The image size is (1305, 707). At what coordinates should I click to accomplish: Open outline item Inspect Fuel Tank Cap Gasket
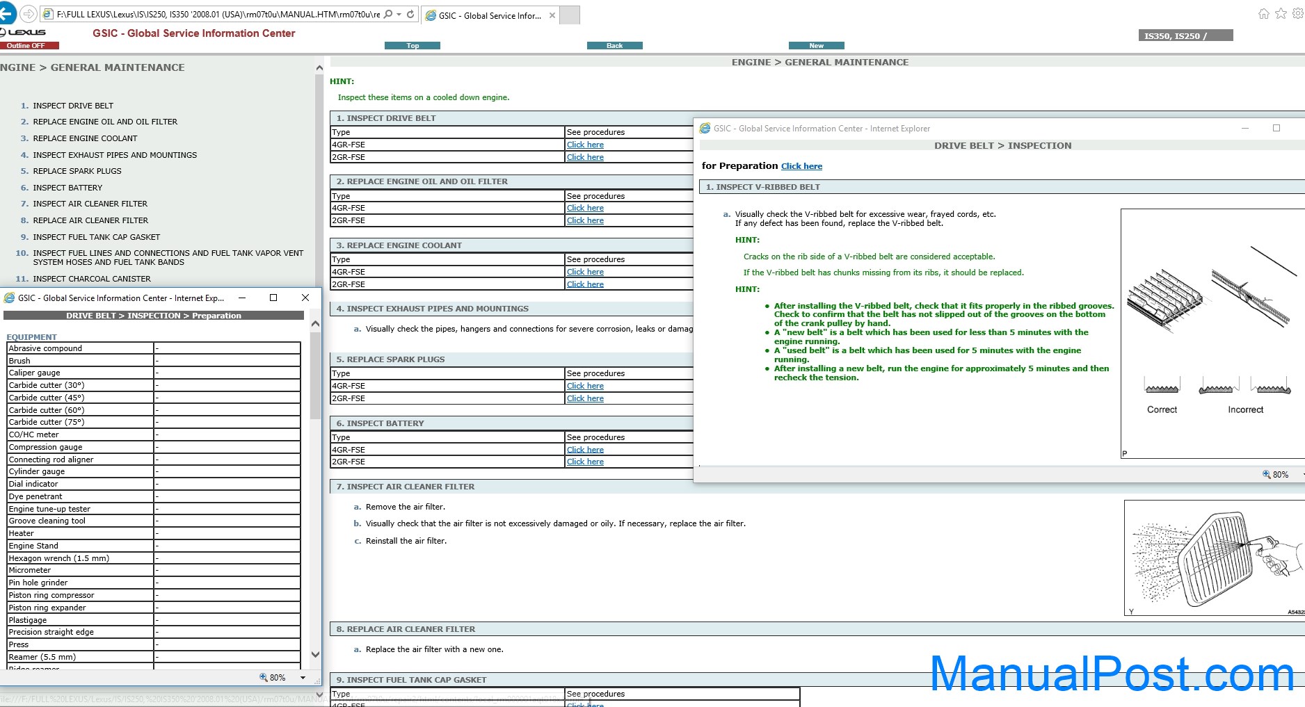(96, 237)
